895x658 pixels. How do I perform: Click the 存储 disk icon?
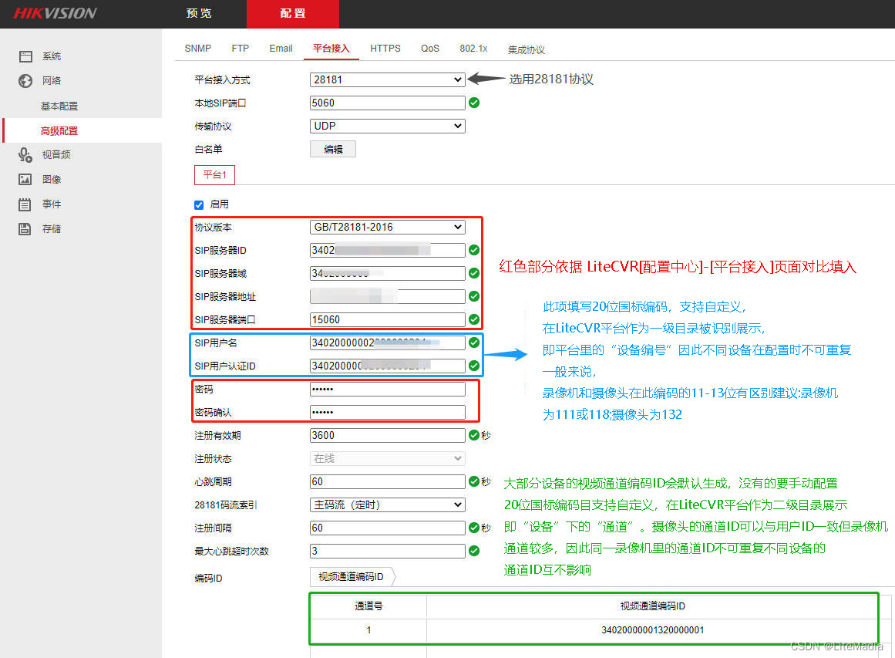(x=25, y=228)
